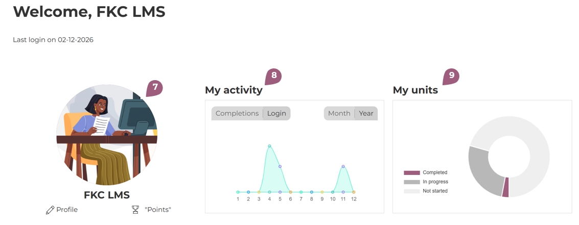Click the trophy icon beside Points
This screenshot has width=579, height=225.
click(x=135, y=210)
